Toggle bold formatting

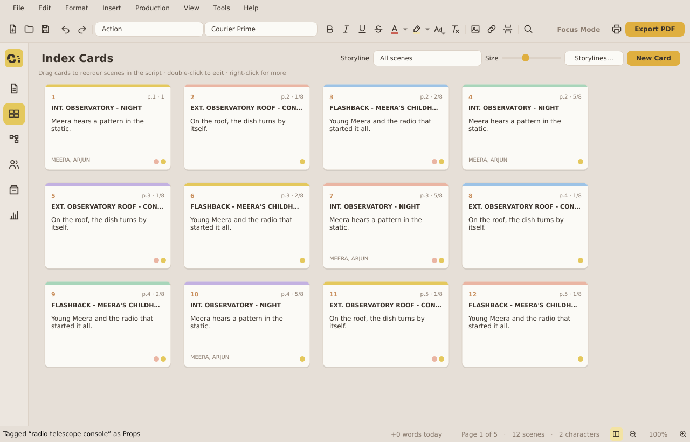330,29
